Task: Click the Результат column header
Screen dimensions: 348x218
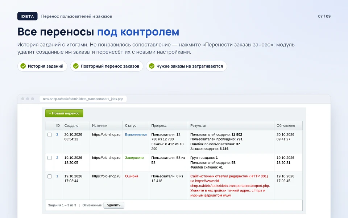Action: click(x=231, y=125)
